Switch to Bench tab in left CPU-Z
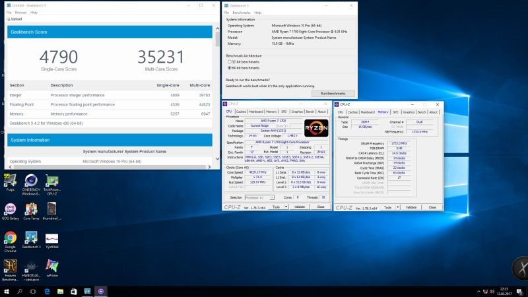This screenshot has height=297, width=528. click(x=310, y=112)
